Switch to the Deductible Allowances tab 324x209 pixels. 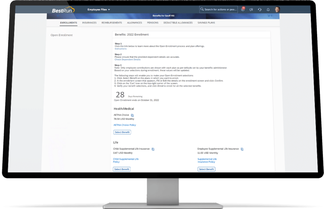[178, 23]
